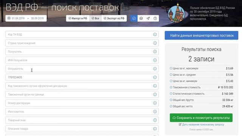Click Дать название поисковому запросу link
This screenshot has height=136, width=242.
click(x=202, y=124)
